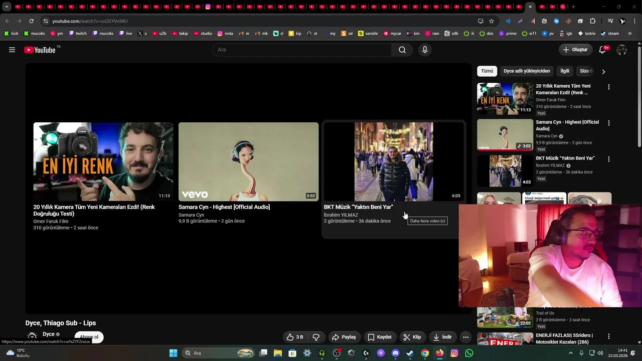Screen dimensions: 642x361
Task: Open Google Chrome from the taskbar
Action: pyautogui.click(x=425, y=353)
